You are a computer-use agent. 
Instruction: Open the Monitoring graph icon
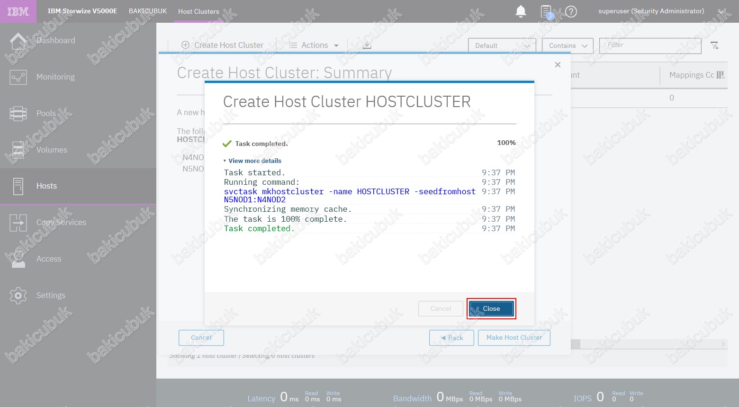pyautogui.click(x=18, y=77)
